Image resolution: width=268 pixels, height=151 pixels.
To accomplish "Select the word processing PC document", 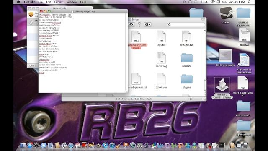I will click(243, 86).
